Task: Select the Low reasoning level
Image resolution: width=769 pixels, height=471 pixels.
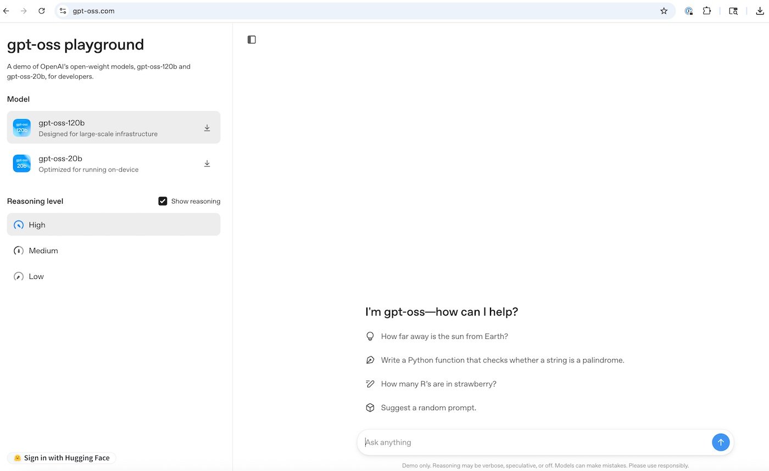Action: pos(36,276)
